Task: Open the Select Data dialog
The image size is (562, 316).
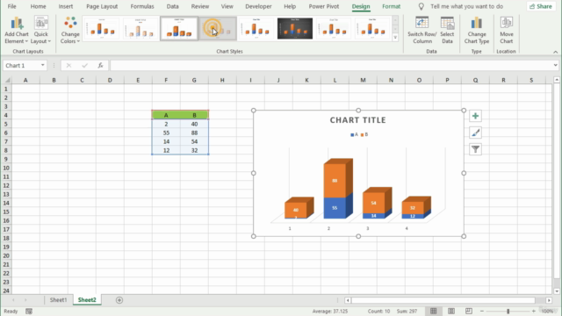Action: tap(447, 30)
